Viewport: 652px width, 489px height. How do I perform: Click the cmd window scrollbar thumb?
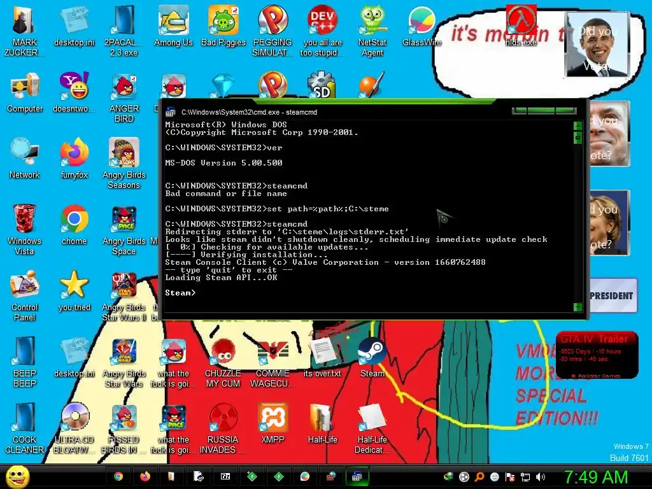578,138
